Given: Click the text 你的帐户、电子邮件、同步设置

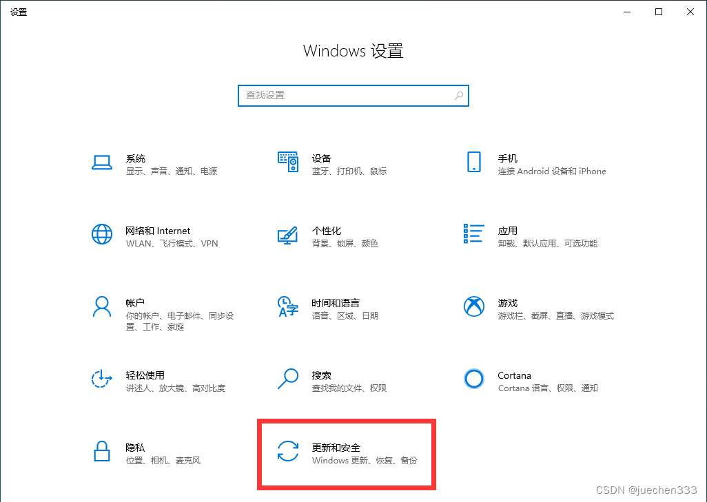Looking at the screenshot, I should (x=179, y=322).
